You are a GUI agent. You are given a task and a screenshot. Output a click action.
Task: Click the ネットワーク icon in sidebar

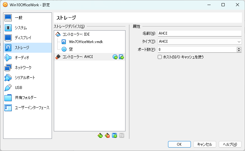coord(8,68)
